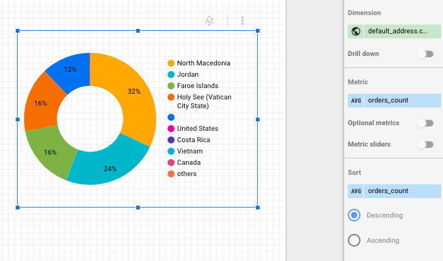Click the bottom-center chart selection handle
The image size is (443, 261).
(x=138, y=208)
